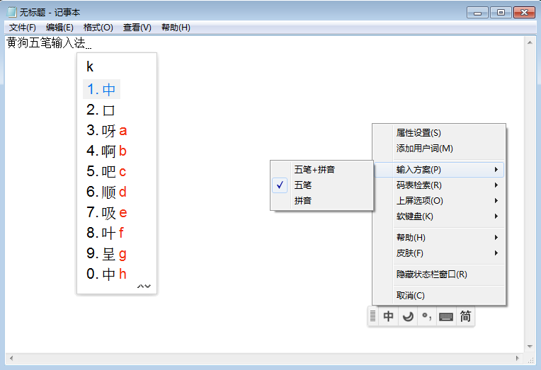The width and height of the screenshot is (541, 370).
Task: Choose the 五笔+拼音 input scheme
Action: click(314, 169)
